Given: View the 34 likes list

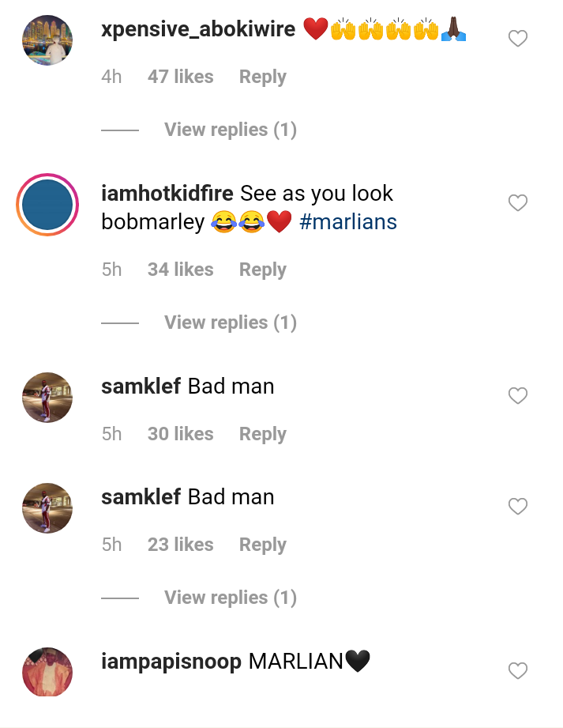Looking at the screenshot, I should point(180,270).
